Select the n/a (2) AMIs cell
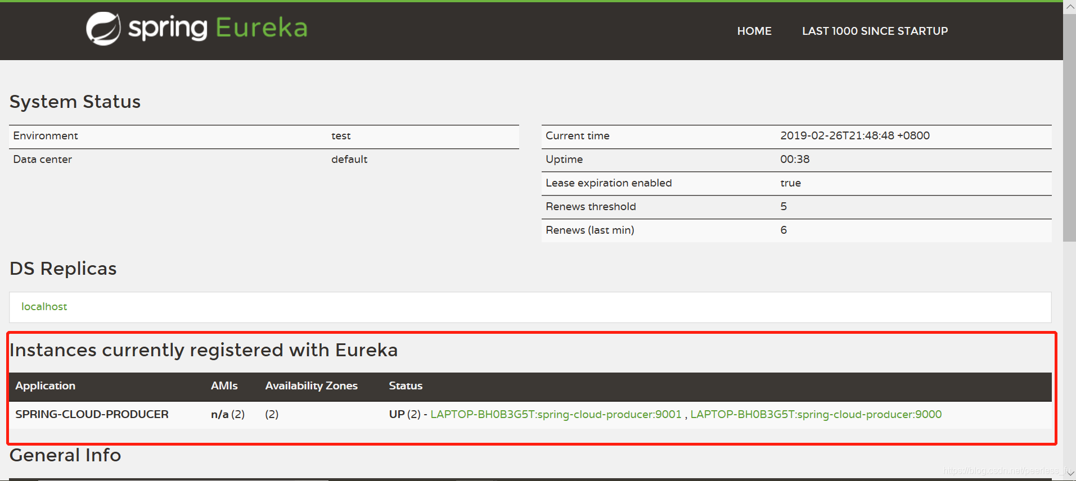 point(228,414)
